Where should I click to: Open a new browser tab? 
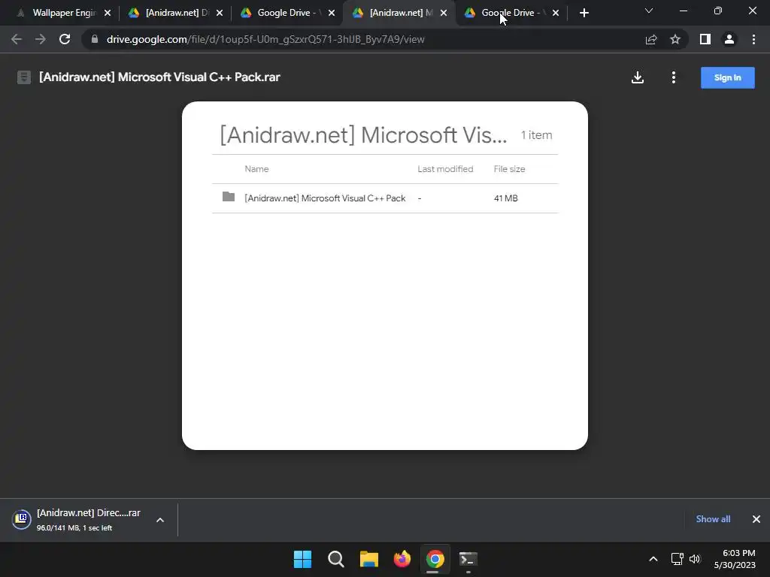point(584,13)
